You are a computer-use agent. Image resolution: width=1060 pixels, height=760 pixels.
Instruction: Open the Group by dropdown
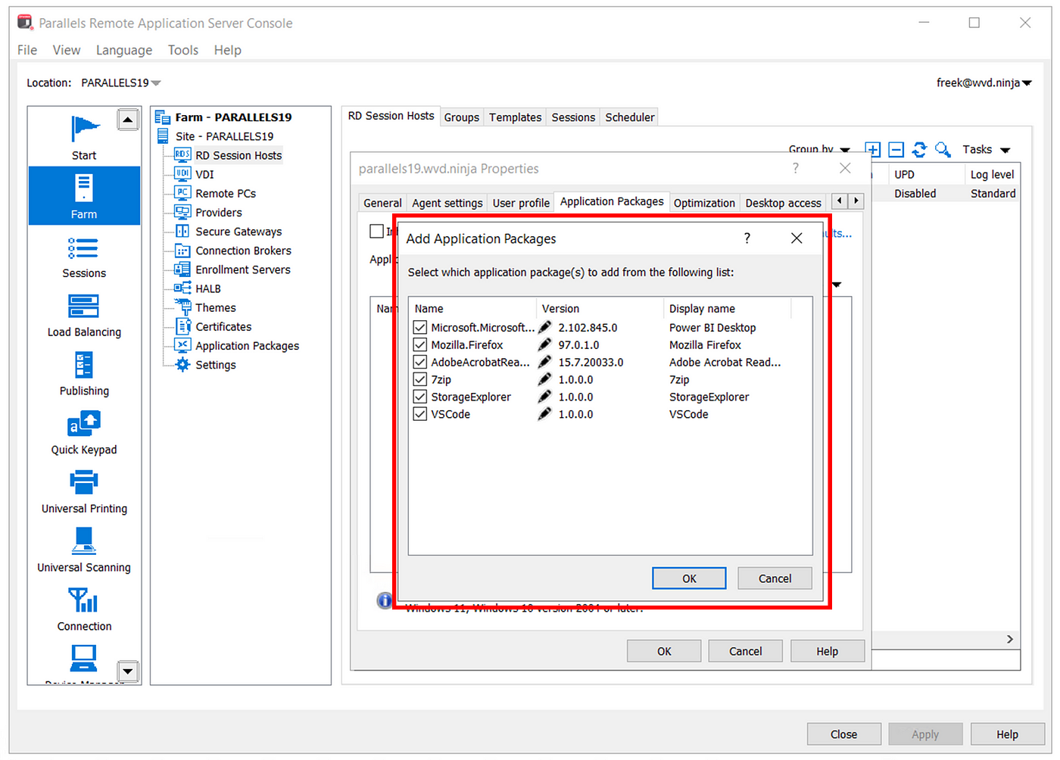[x=819, y=149]
